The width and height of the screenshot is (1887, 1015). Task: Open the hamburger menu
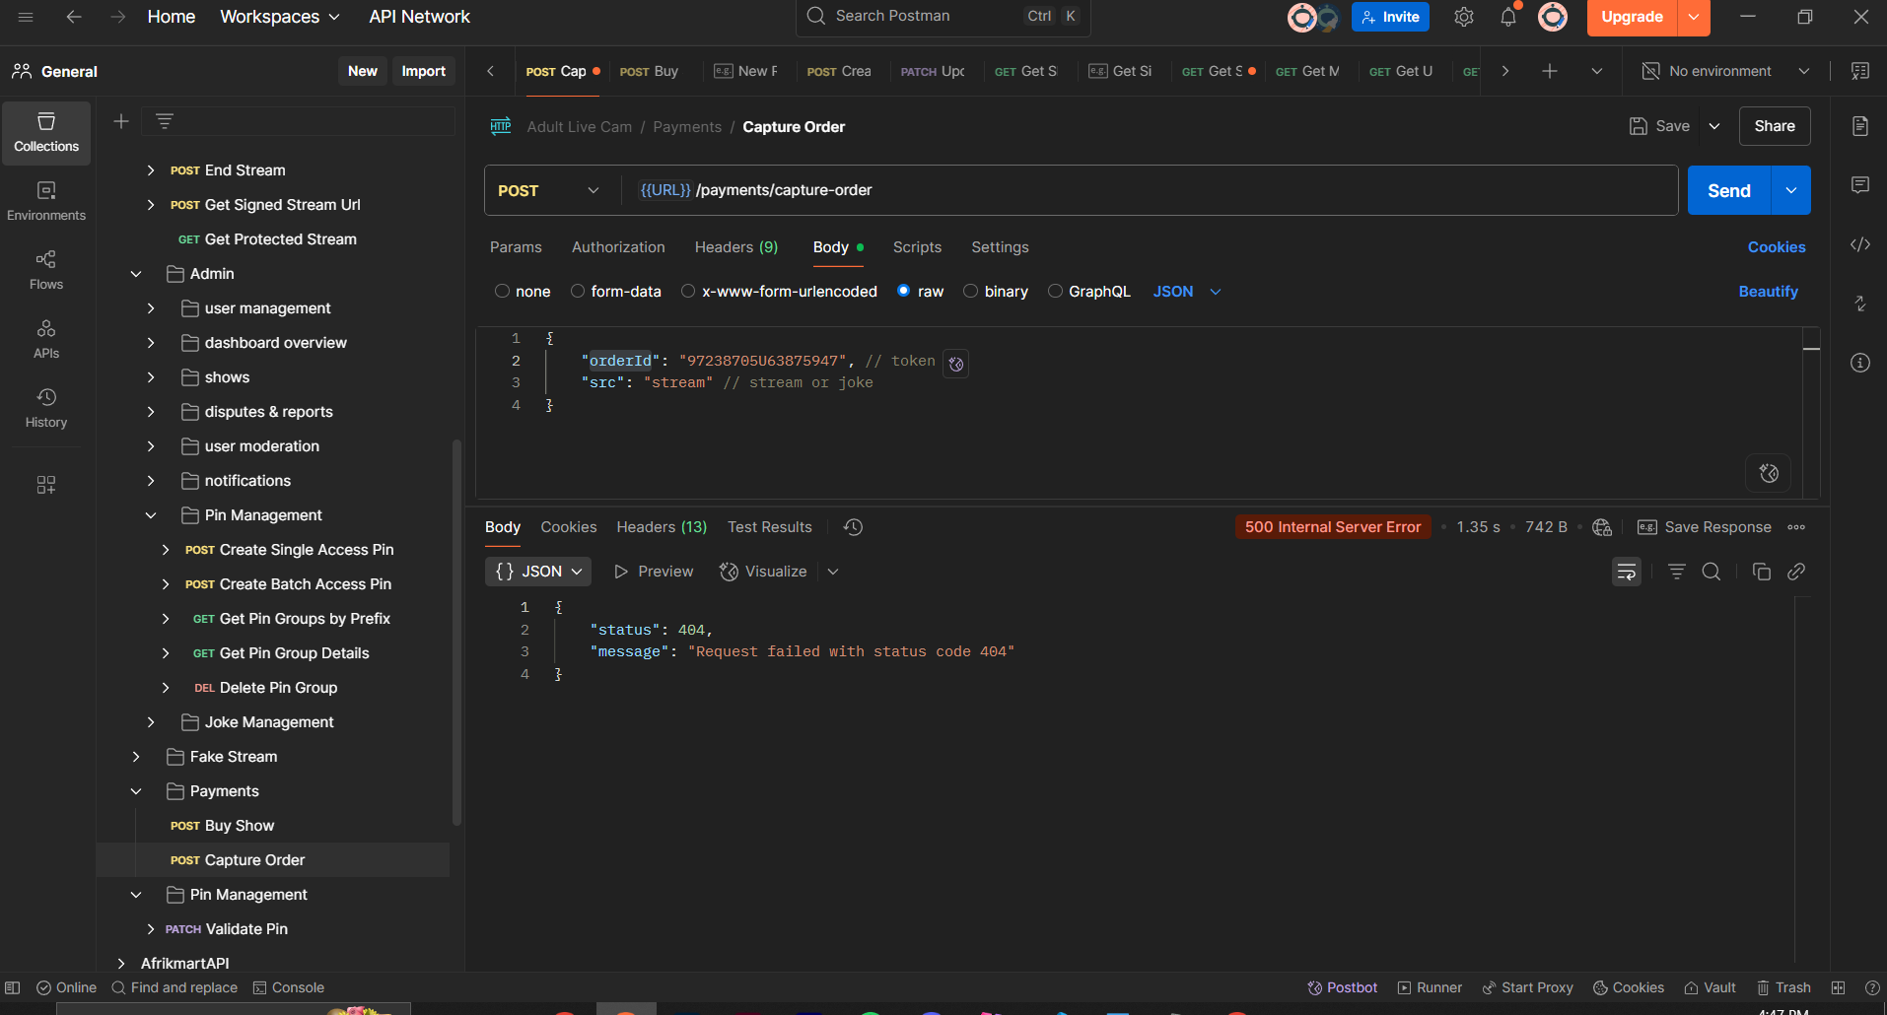[x=26, y=17]
